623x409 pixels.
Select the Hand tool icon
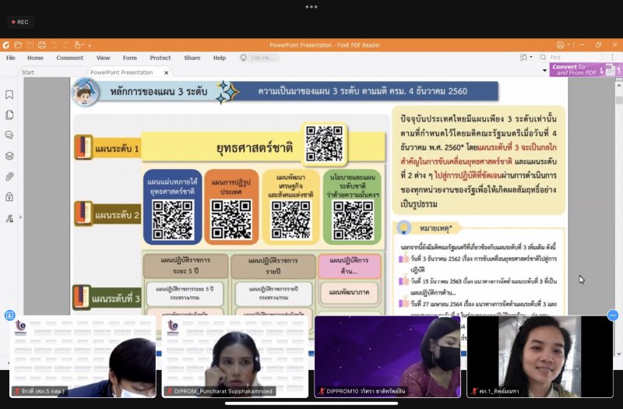tap(78, 45)
